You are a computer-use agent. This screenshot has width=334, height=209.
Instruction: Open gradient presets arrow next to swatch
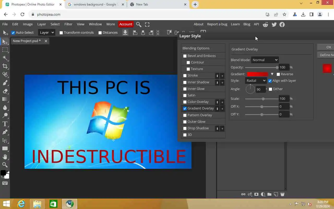point(272,74)
